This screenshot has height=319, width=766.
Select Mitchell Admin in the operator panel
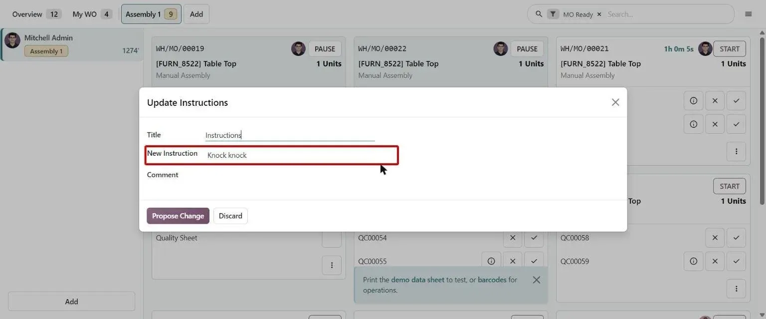[x=72, y=44]
